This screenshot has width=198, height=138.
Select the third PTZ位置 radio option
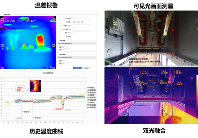(82, 22)
